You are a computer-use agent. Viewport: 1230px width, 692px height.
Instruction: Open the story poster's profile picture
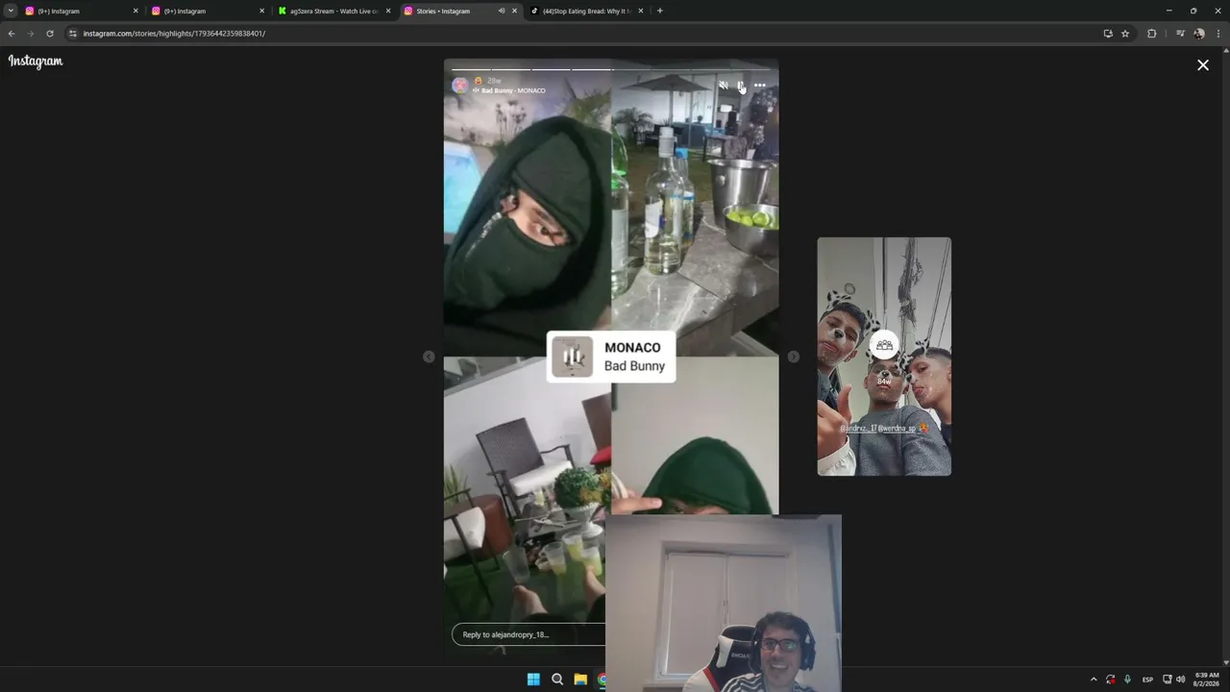[460, 86]
